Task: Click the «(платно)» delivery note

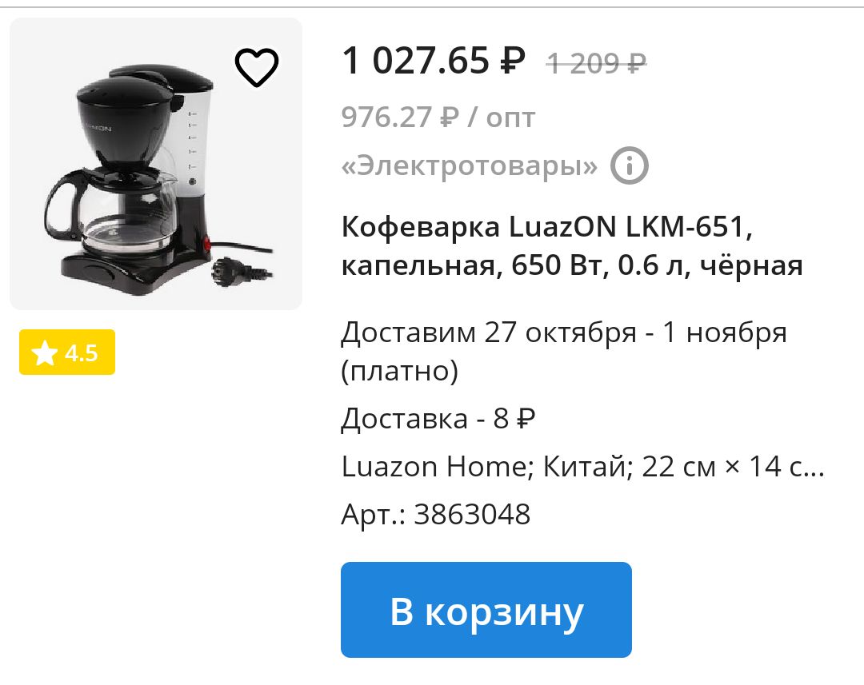Action: coord(400,371)
